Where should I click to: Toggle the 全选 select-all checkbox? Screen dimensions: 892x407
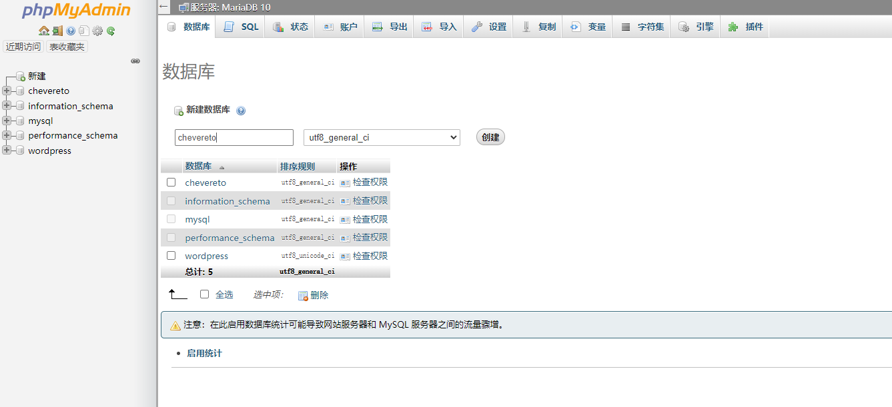coord(205,294)
